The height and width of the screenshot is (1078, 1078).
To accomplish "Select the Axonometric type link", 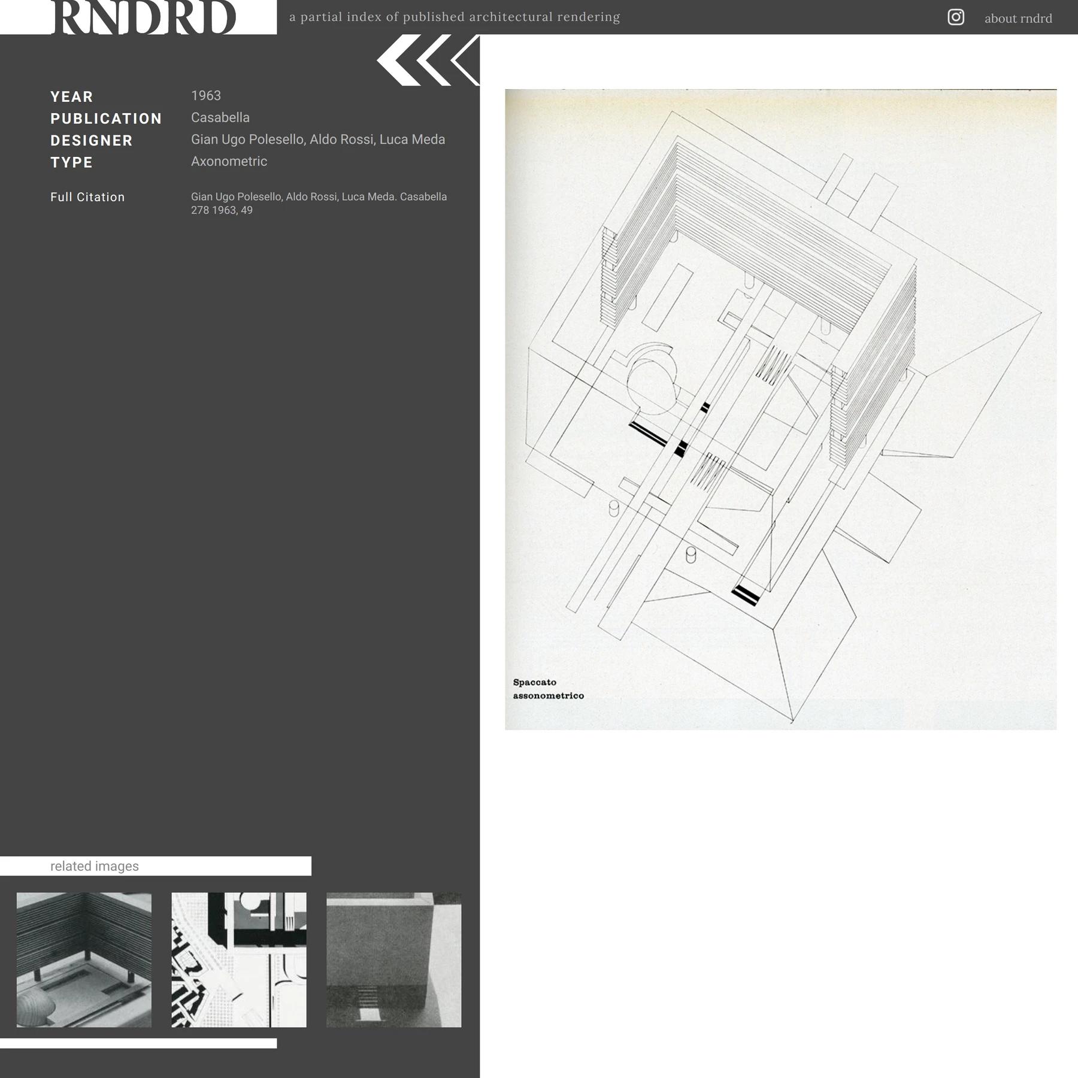I will click(x=229, y=162).
